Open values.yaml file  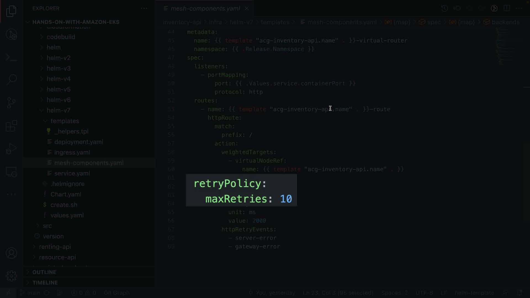coord(67,215)
